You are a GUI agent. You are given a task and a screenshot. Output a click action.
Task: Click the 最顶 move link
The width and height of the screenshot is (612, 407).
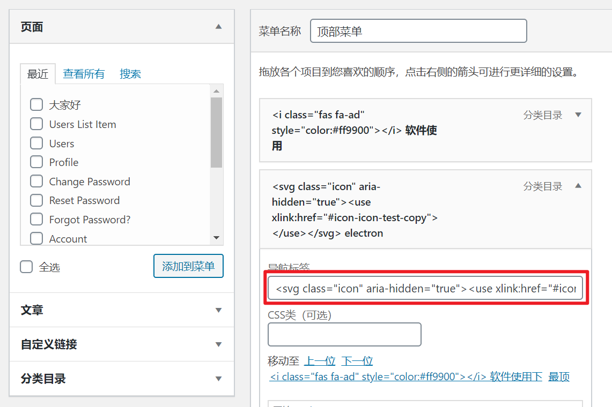(559, 376)
